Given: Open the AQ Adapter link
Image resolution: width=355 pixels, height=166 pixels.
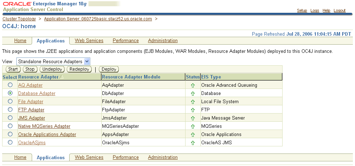Looking at the screenshot, I should point(30,85).
